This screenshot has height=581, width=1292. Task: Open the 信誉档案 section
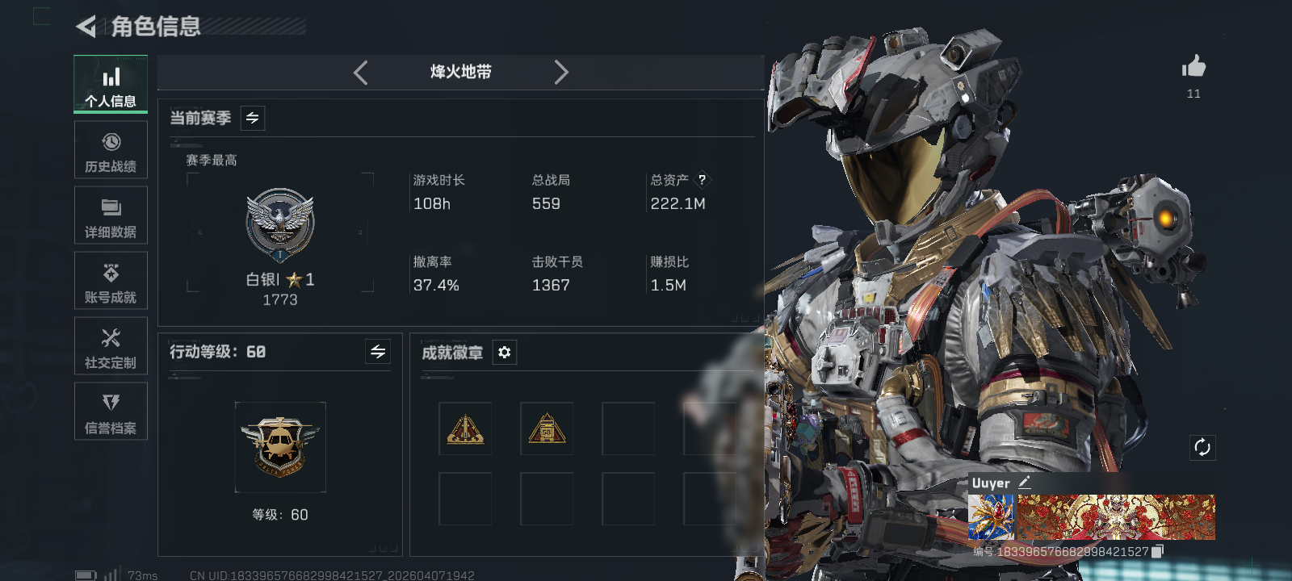tap(111, 412)
